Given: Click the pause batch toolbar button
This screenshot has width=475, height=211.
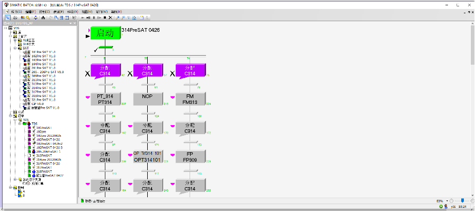Looking at the screenshot, I should pyautogui.click(x=94, y=17).
